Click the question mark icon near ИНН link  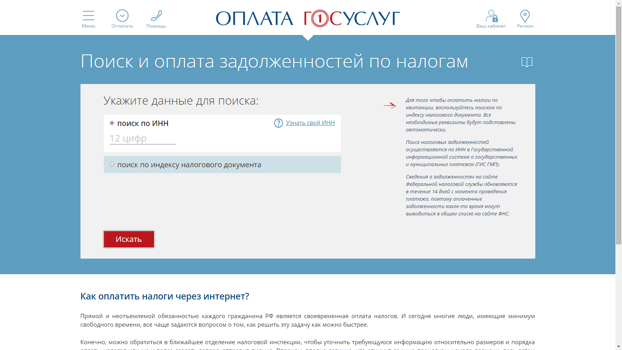point(278,123)
